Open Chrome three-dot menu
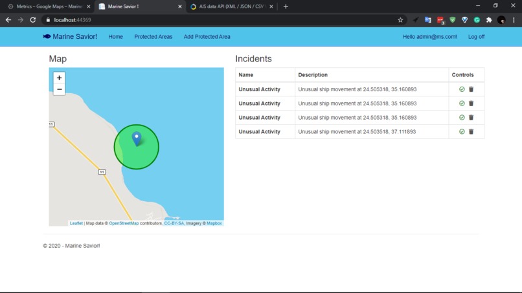Image resolution: width=522 pixels, height=293 pixels. (x=514, y=20)
